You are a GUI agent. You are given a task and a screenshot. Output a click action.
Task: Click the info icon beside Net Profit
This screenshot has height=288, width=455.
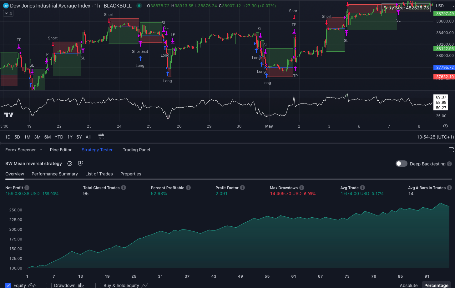coord(27,188)
